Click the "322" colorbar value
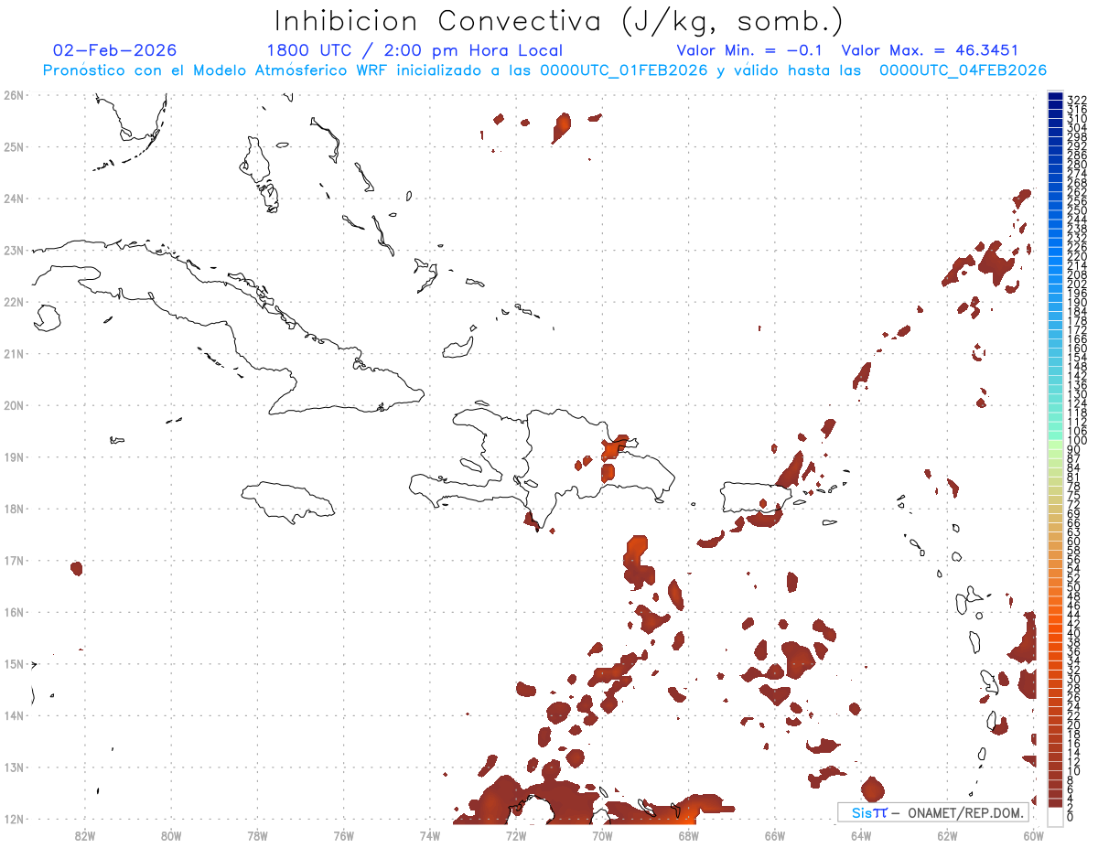The width and height of the screenshot is (1098, 848). tap(1077, 99)
